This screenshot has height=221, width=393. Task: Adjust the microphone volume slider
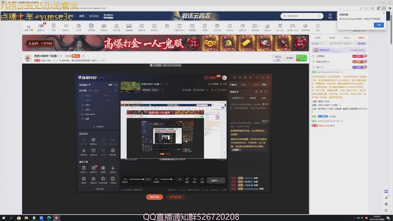(137, 179)
